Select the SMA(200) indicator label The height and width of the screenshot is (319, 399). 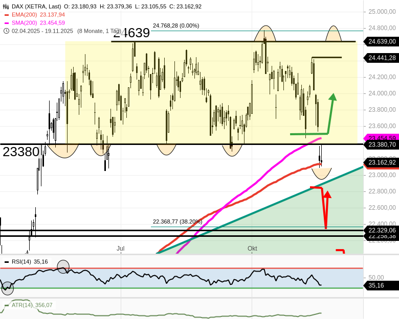[24, 23]
